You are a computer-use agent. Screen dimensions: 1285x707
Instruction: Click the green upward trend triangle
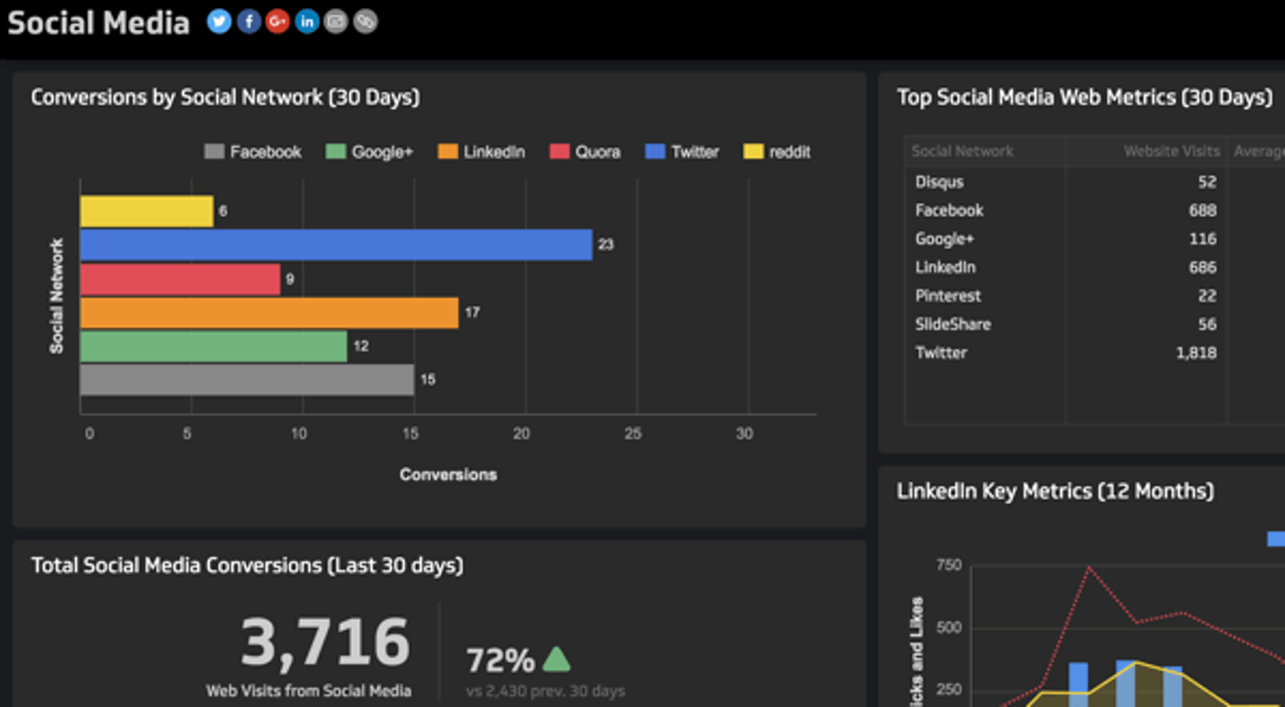click(x=556, y=660)
